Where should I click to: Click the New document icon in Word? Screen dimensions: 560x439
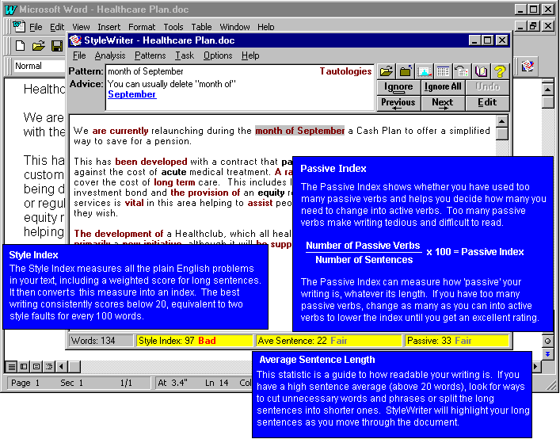pos(21,46)
